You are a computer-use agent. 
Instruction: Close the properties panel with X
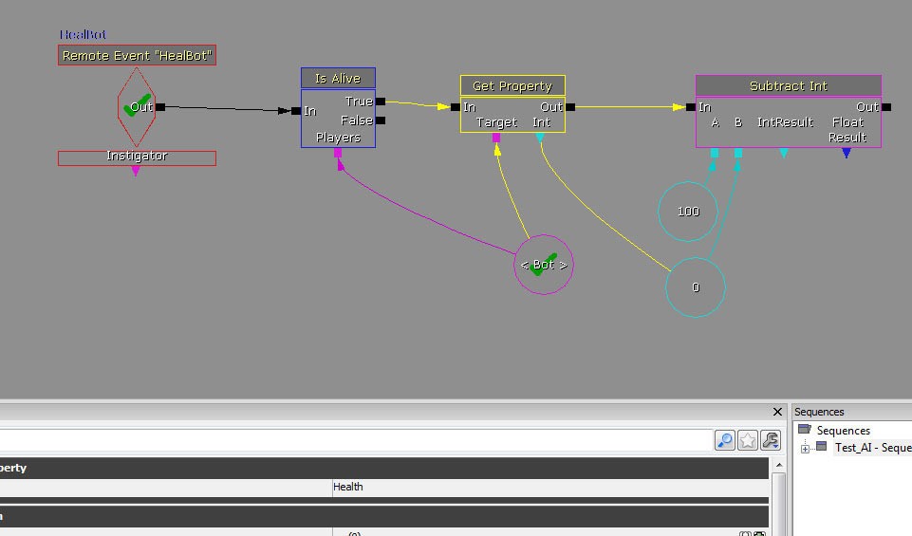[777, 412]
